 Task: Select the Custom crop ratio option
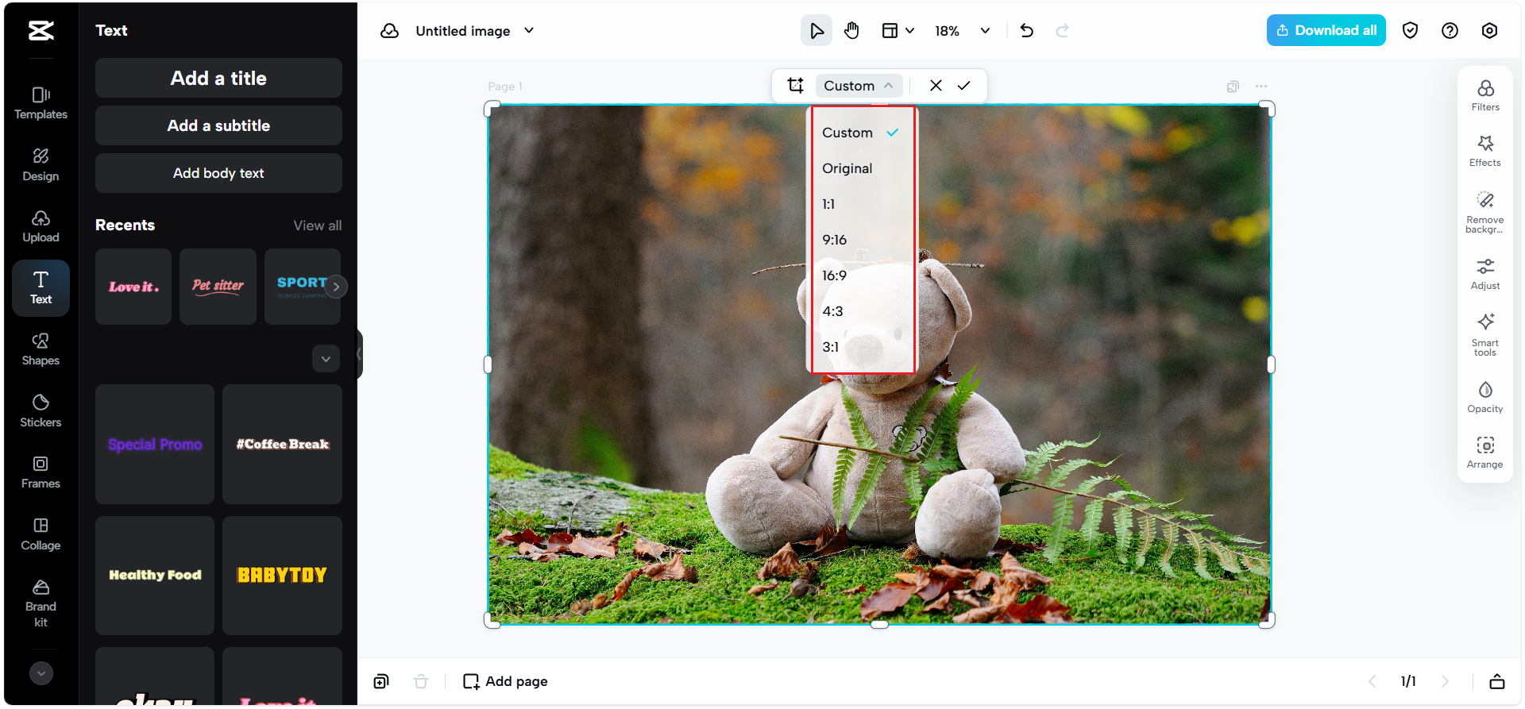coord(862,133)
